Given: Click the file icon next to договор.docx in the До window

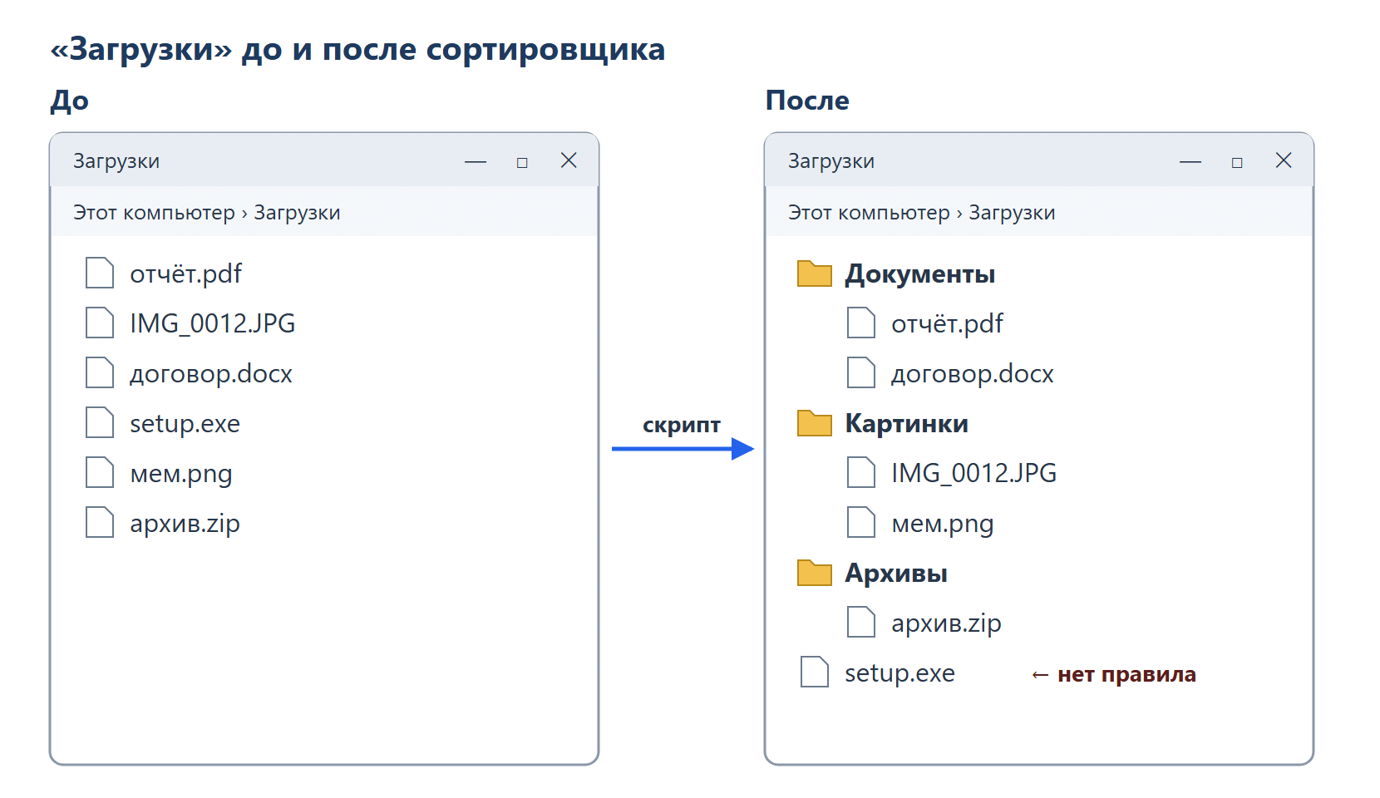Looking at the screenshot, I should click(x=100, y=372).
